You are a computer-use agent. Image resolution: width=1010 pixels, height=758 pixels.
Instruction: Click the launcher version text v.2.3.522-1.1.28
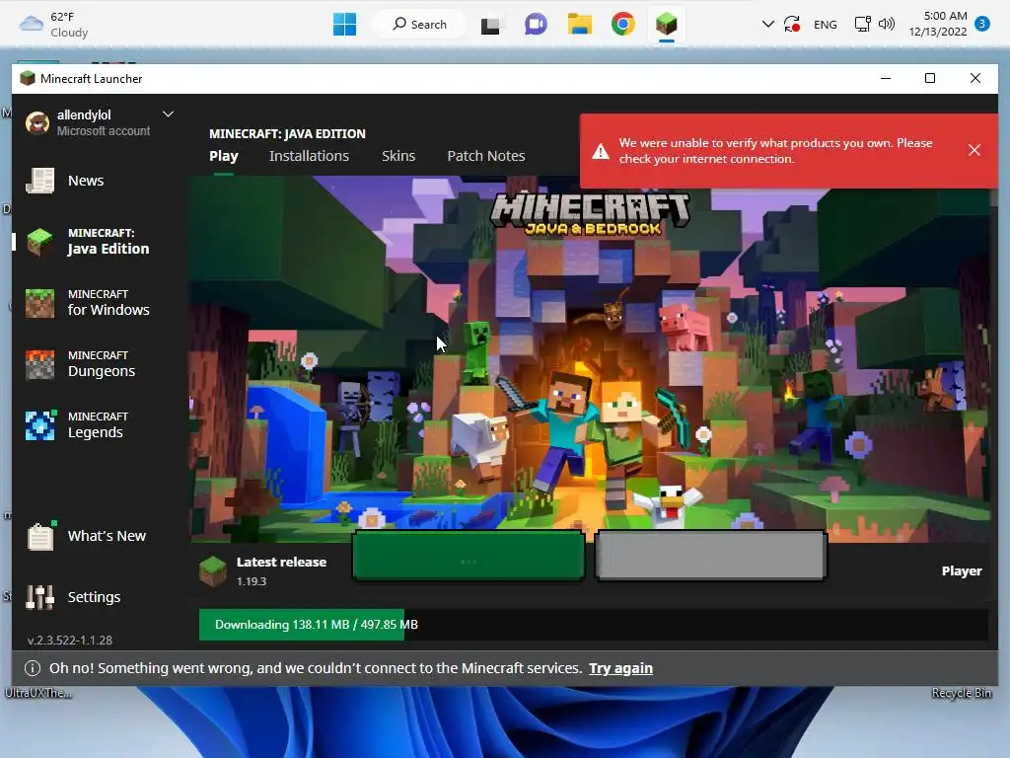[70, 640]
